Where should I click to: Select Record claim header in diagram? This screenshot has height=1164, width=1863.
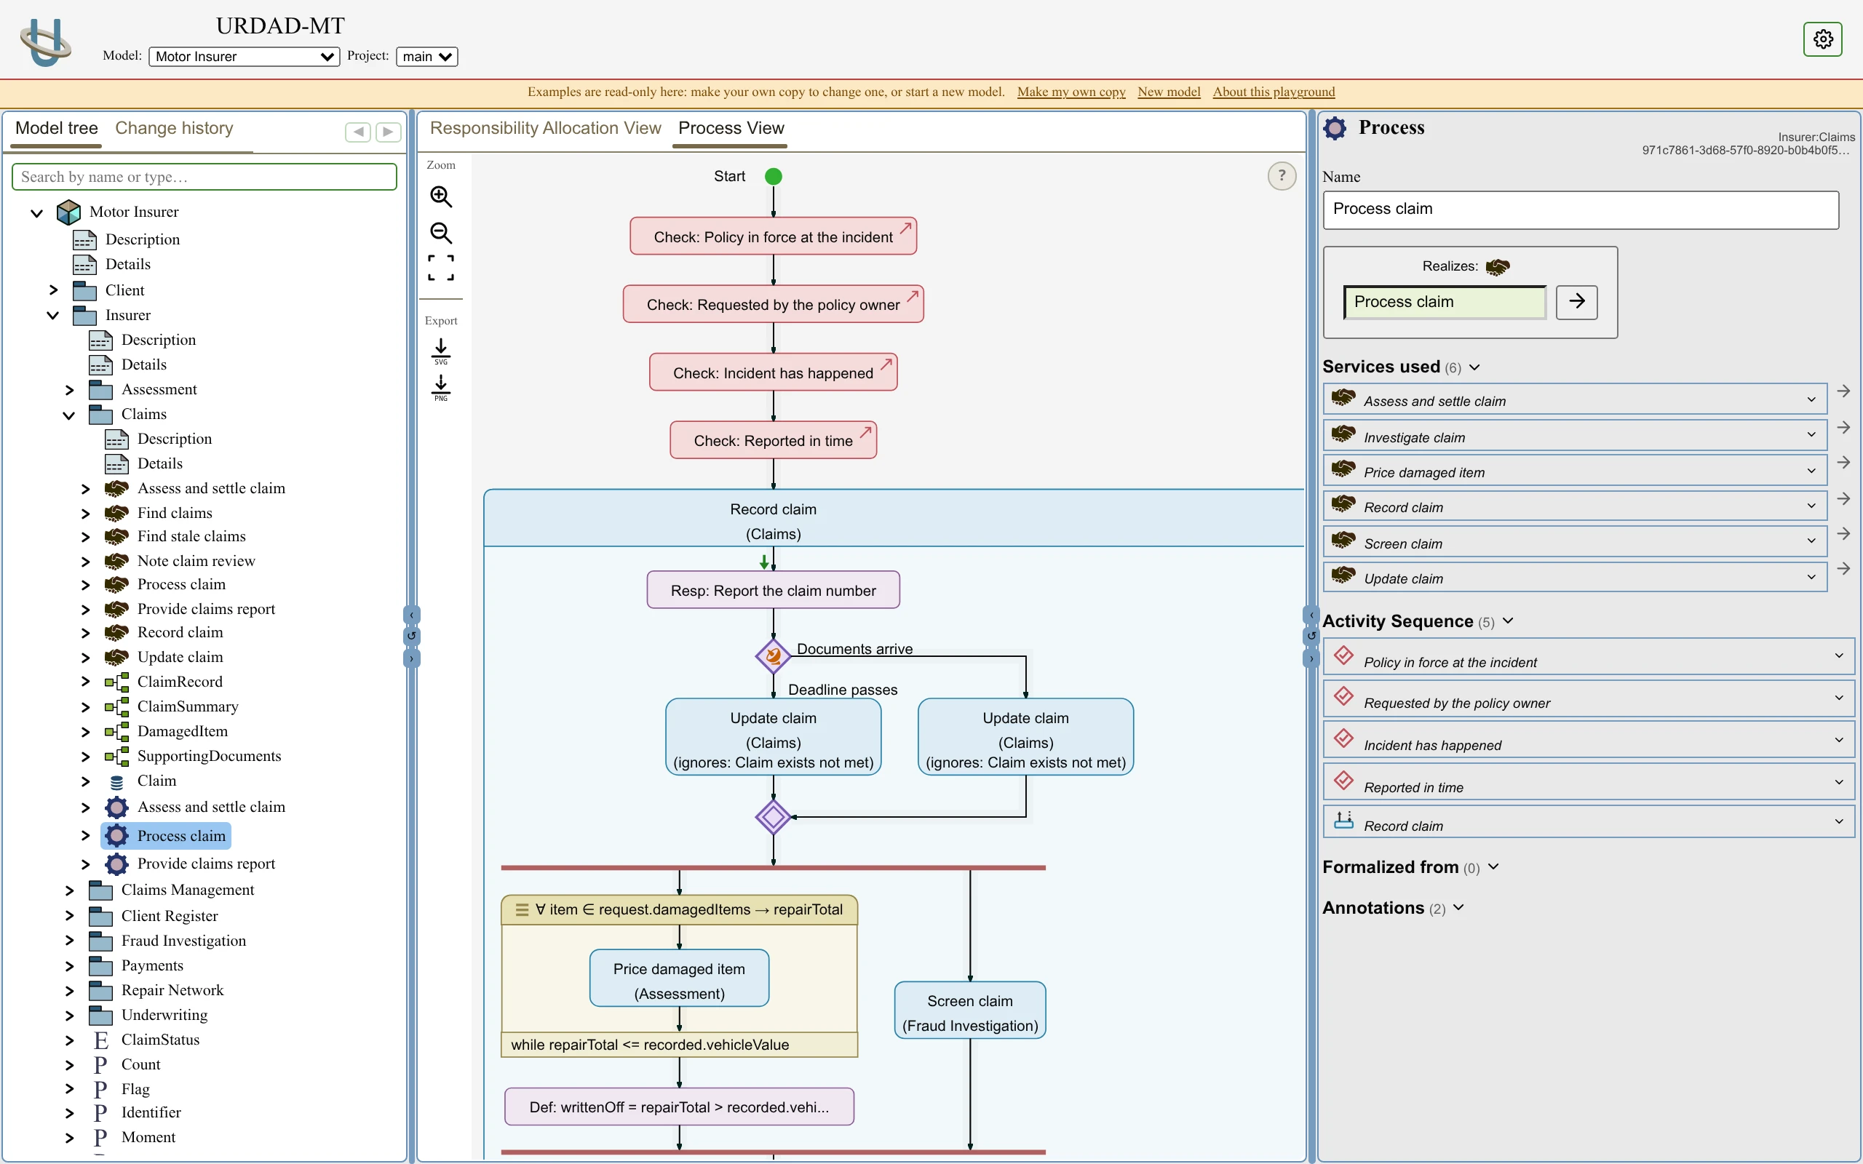893,519
